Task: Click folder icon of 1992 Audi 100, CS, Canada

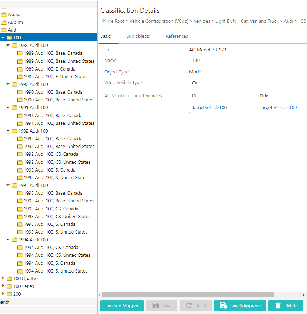Action: point(20,154)
